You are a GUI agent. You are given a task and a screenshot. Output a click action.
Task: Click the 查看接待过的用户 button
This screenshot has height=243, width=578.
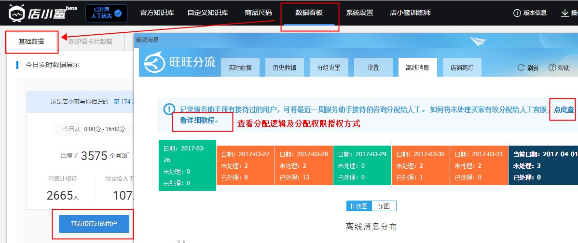tap(94, 224)
